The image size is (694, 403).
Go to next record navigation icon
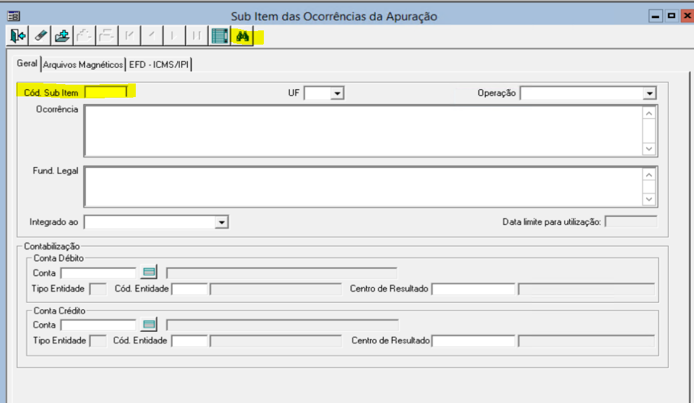[x=174, y=36]
